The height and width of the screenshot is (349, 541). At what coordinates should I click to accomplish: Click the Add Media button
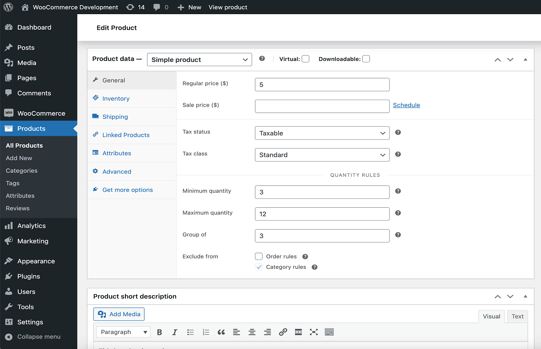(x=119, y=314)
